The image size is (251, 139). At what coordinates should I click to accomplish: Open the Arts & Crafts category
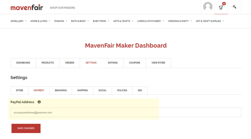point(122,21)
